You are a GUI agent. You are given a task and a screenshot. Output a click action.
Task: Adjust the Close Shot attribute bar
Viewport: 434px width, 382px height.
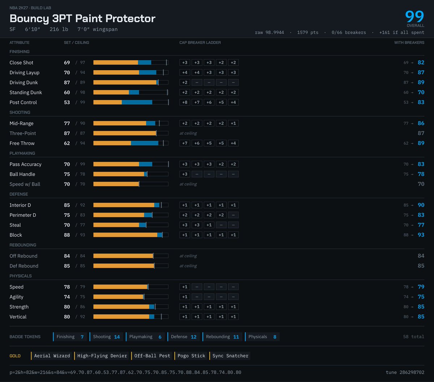tap(131, 63)
